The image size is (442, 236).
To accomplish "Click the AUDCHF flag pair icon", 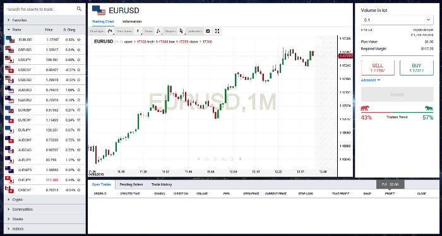I will 9,140.
